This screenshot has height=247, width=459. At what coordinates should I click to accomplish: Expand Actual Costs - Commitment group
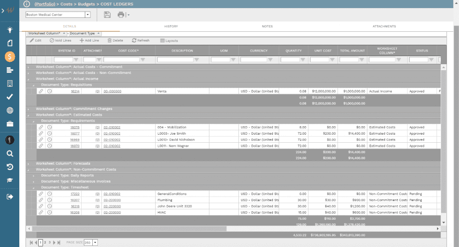(x=28, y=67)
